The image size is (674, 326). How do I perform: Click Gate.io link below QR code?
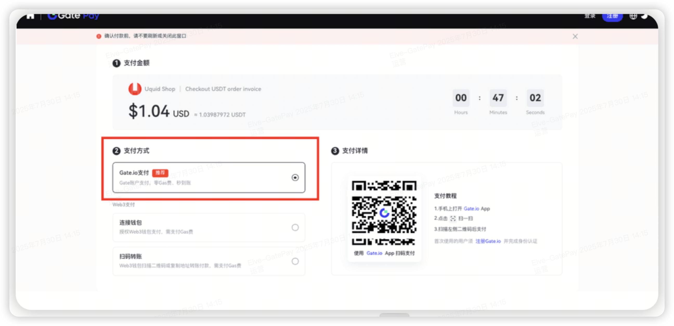pos(374,253)
